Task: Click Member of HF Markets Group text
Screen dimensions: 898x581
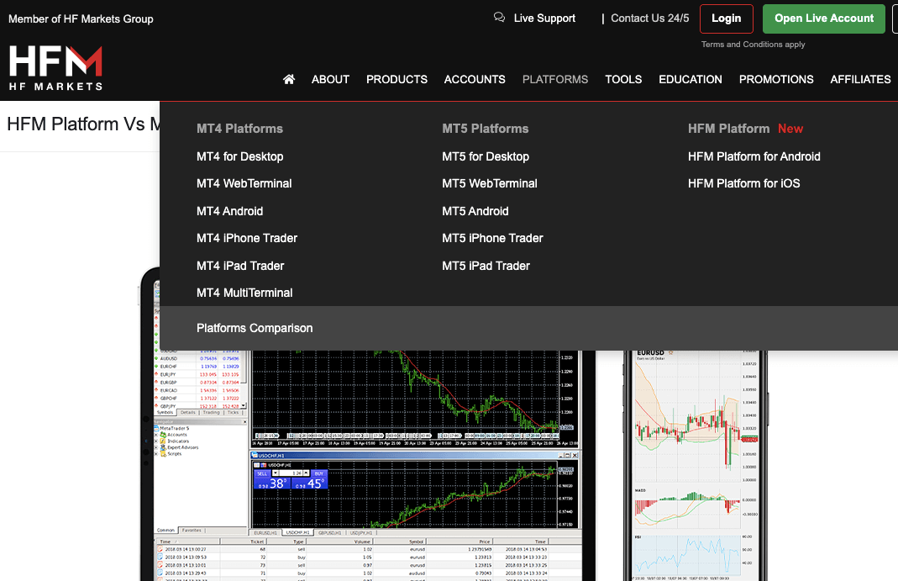Action: [x=81, y=18]
